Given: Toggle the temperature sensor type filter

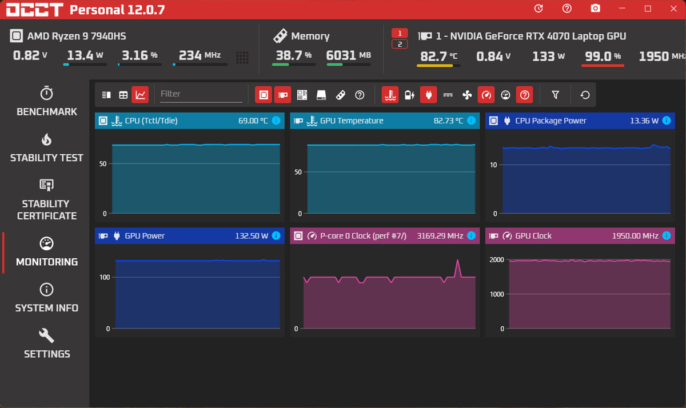Looking at the screenshot, I should (390, 95).
